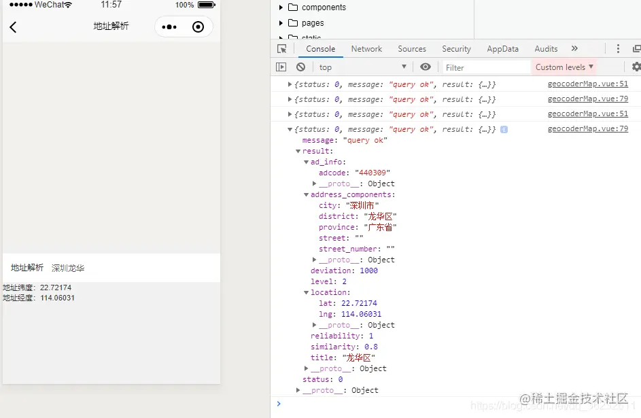Select the message: "query ok" row

[x=345, y=140]
